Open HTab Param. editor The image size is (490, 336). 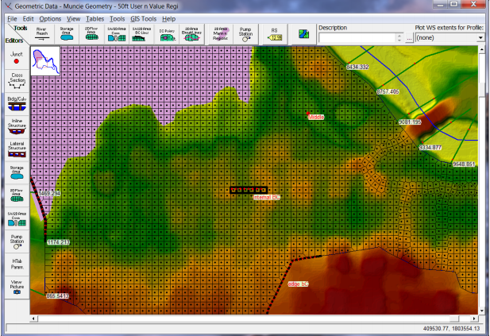pos(17,265)
